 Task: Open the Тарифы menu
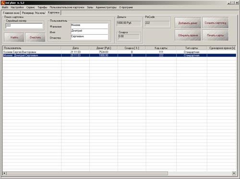pyautogui.click(x=42, y=7)
